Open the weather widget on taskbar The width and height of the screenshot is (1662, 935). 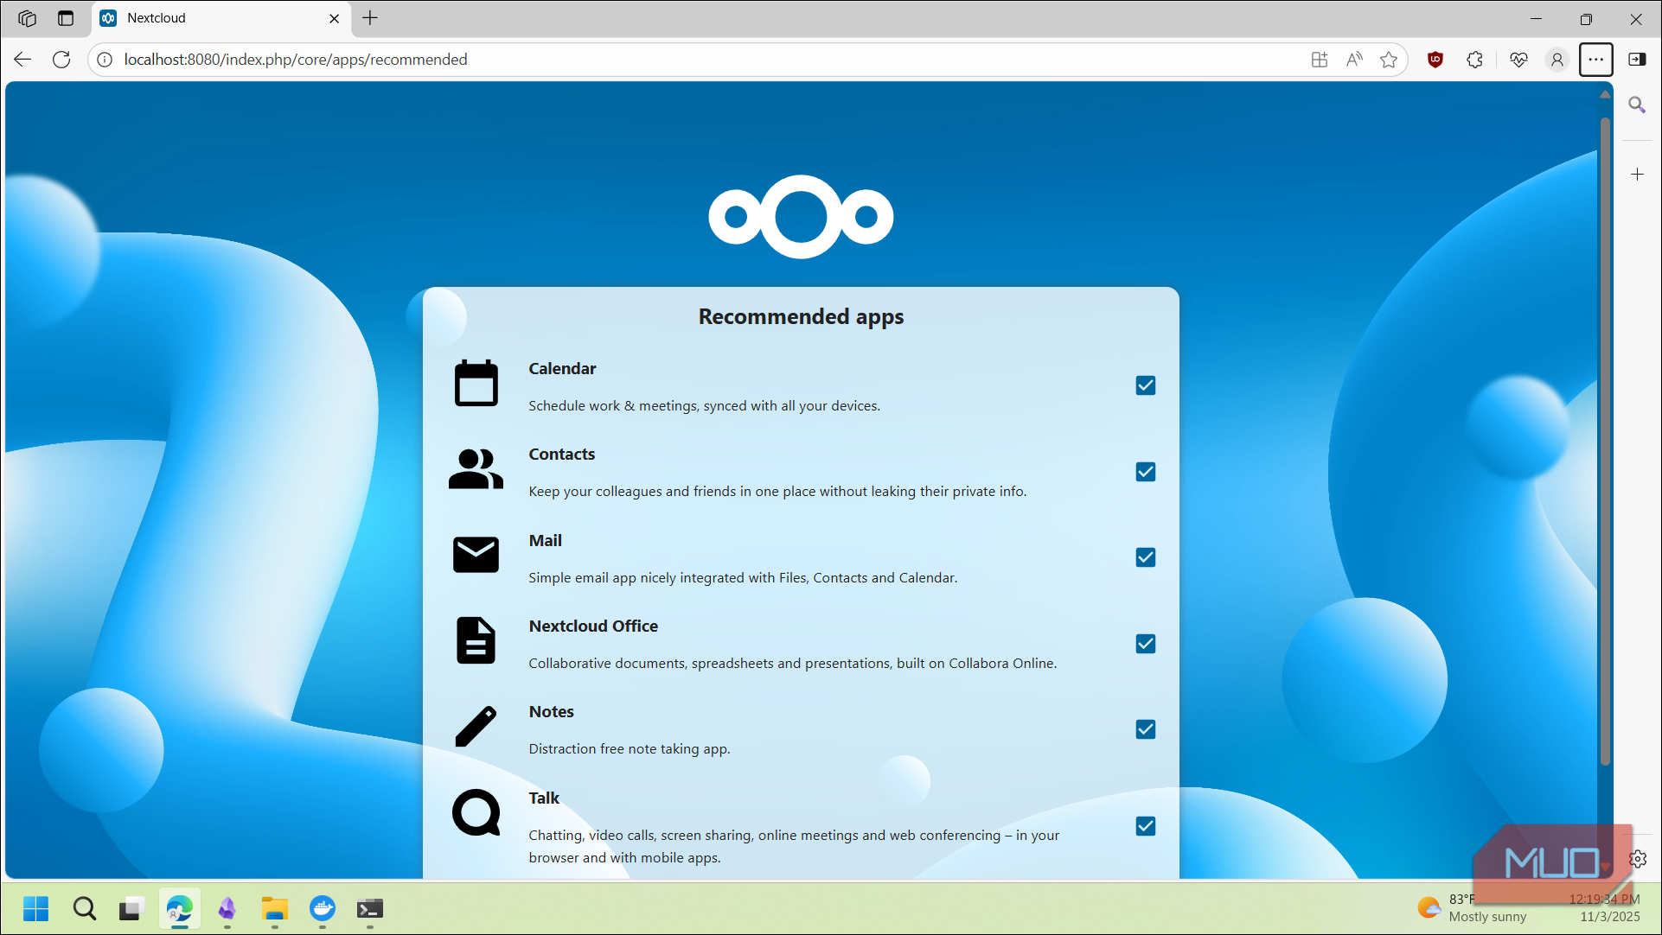pos(1472,908)
